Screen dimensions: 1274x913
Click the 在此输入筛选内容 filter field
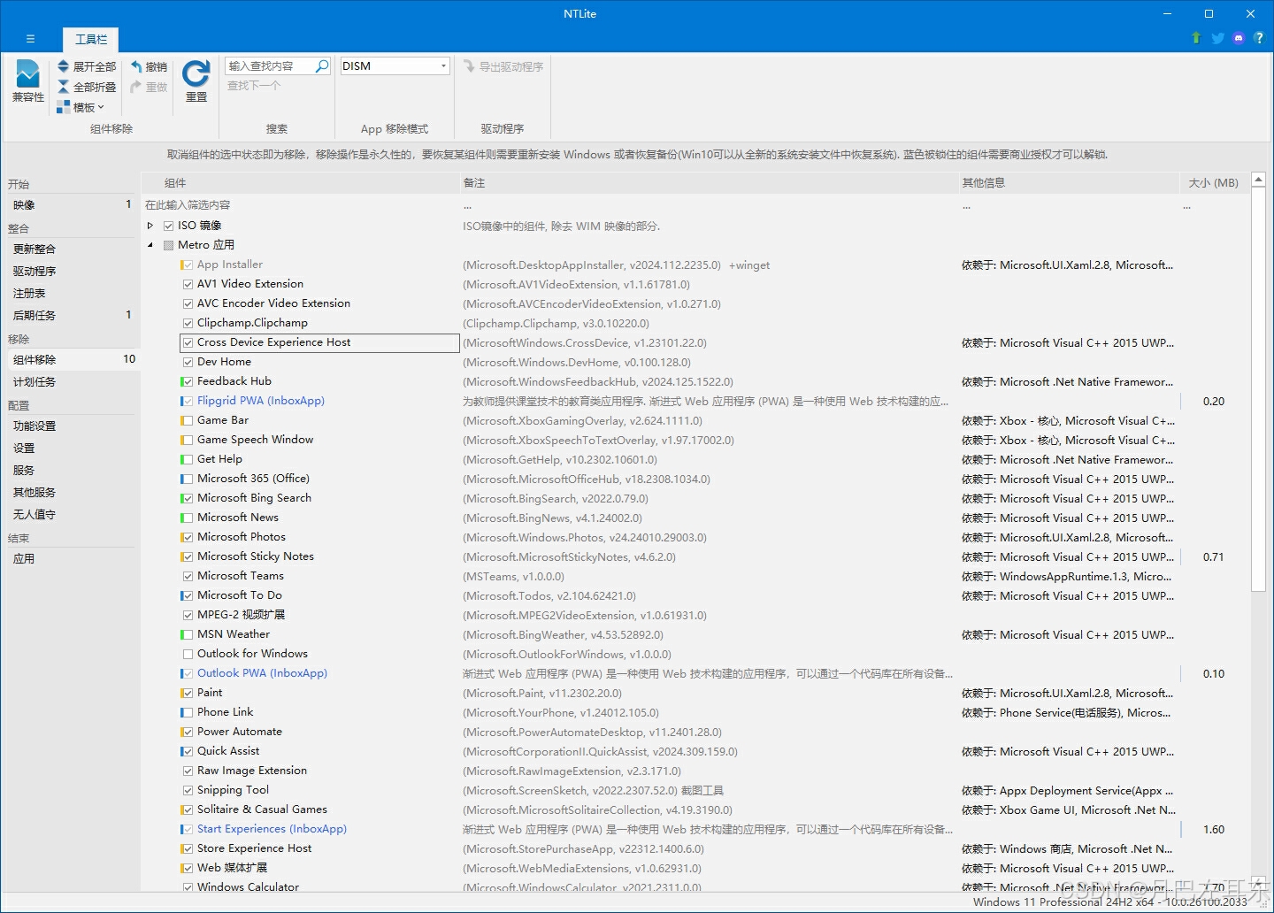[x=301, y=204]
